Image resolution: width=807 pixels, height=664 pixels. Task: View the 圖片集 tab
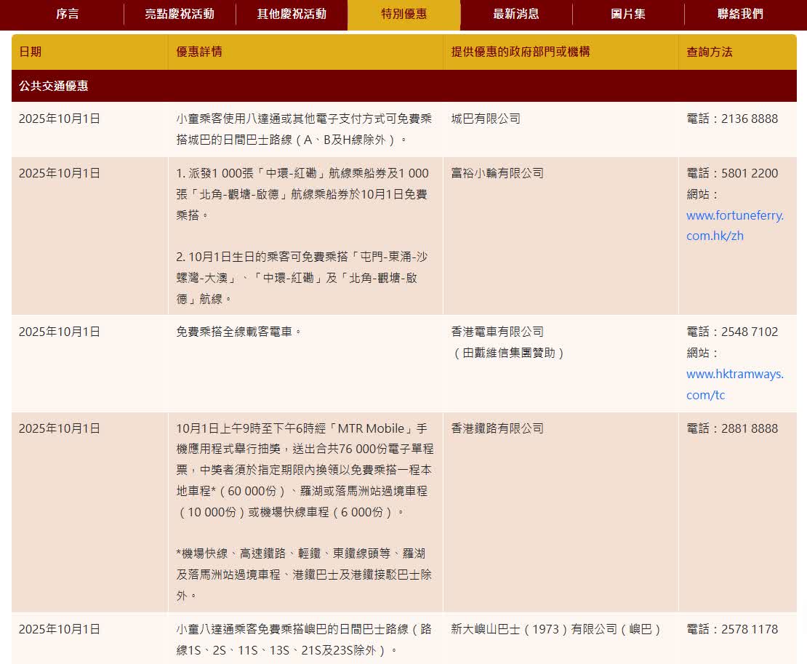point(628,14)
